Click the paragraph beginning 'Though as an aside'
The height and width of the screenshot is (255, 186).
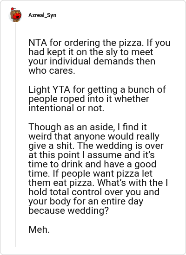pos(98,169)
